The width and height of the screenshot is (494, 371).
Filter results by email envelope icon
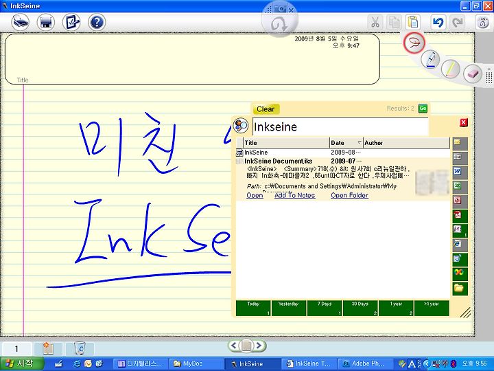[460, 144]
